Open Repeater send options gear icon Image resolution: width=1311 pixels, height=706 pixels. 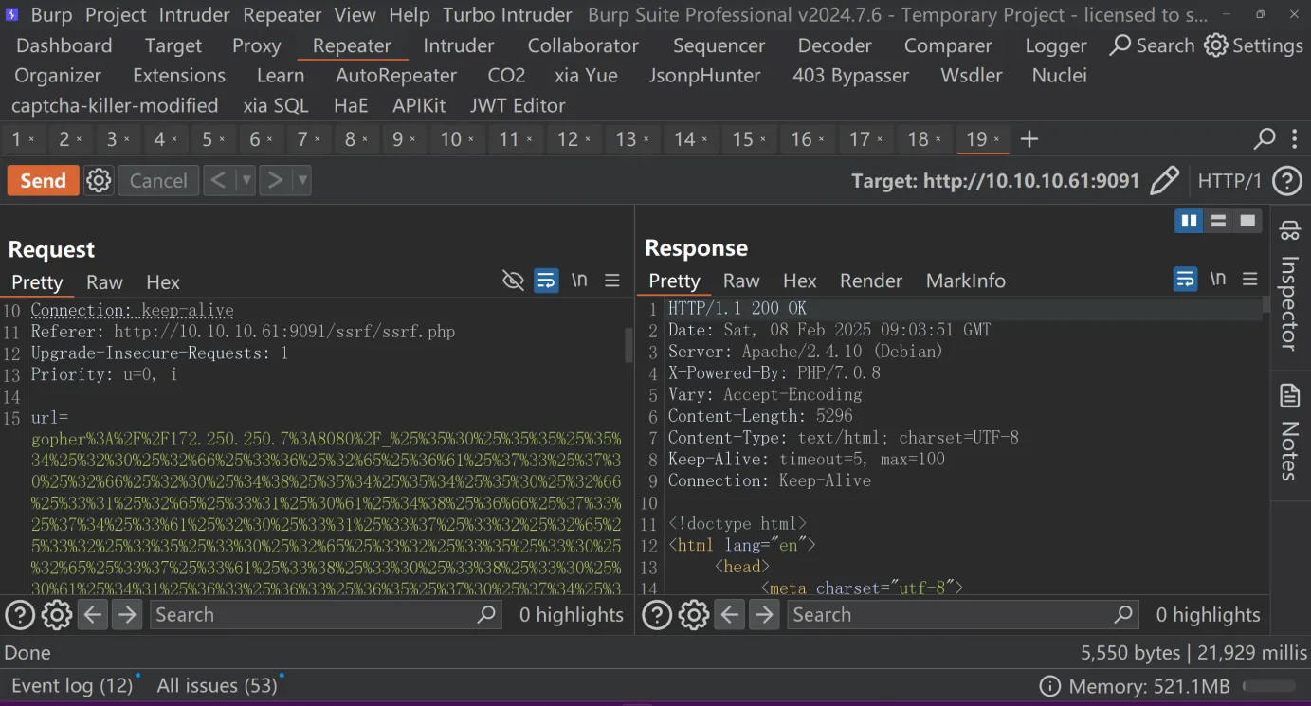coord(99,180)
